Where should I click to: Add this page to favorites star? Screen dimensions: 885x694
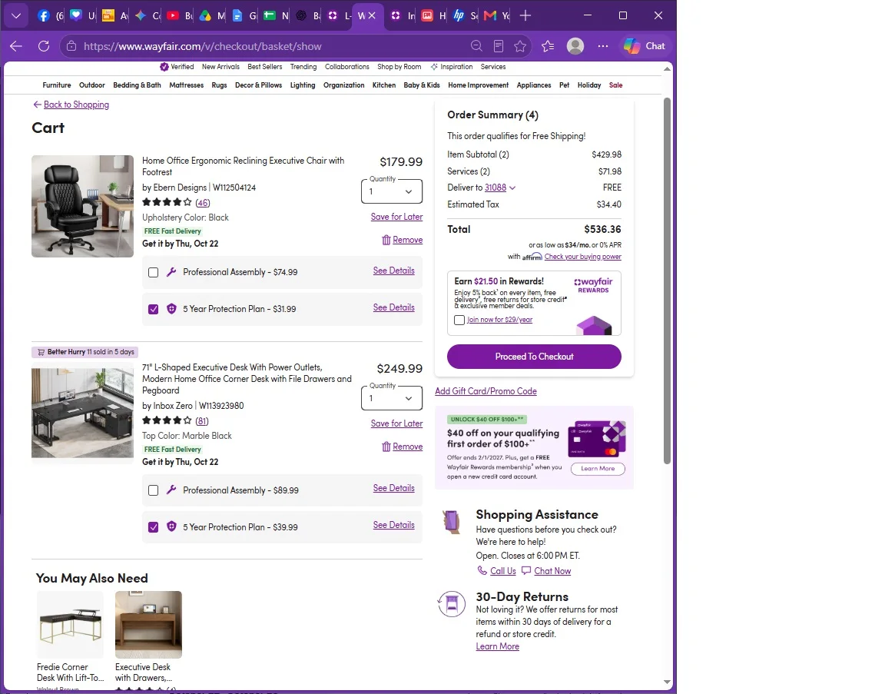click(x=520, y=46)
